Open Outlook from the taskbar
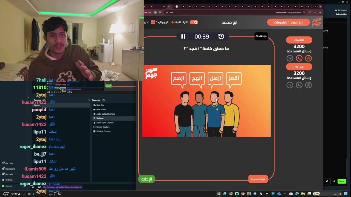Viewport: 351px width, 197px height. (x=279, y=194)
